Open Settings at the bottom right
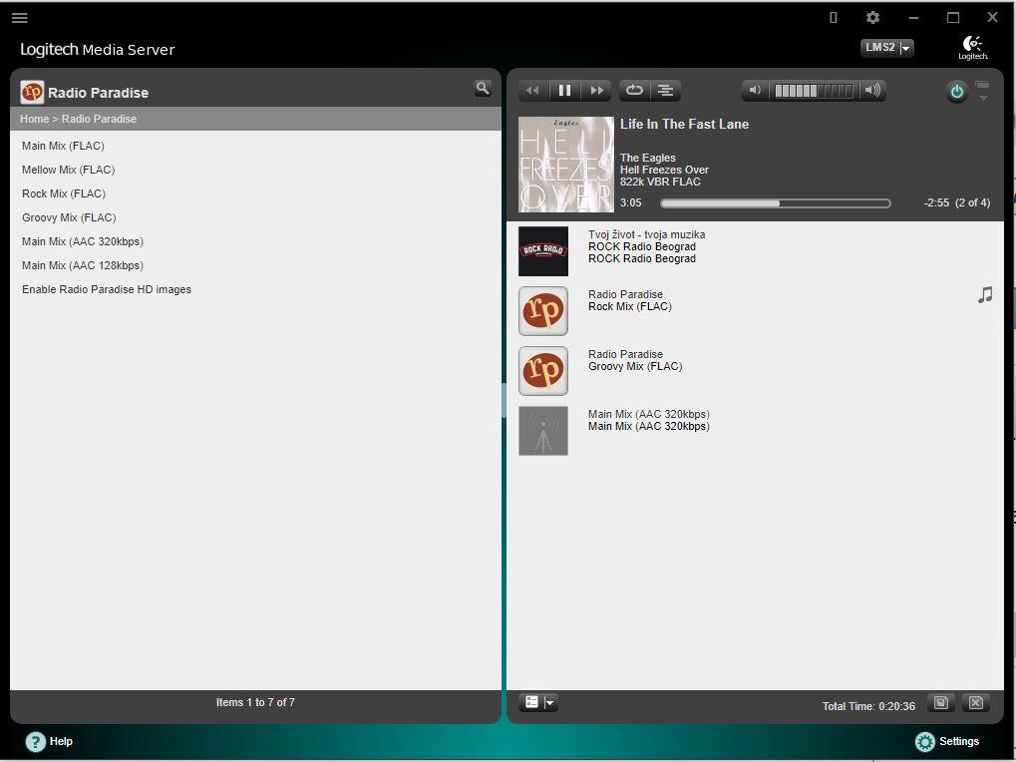 tap(947, 741)
